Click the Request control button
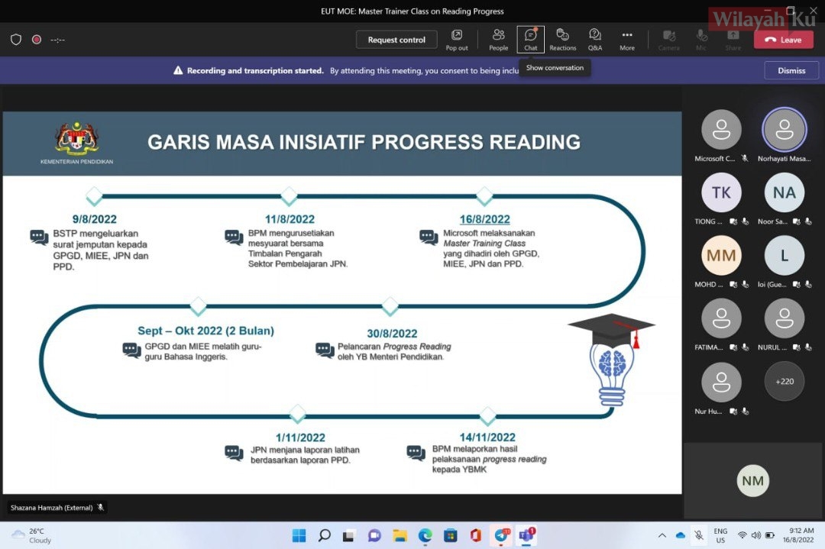This screenshot has height=549, width=825. [396, 40]
